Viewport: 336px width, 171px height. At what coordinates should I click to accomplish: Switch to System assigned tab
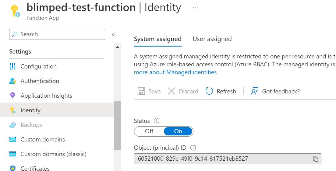click(x=158, y=39)
